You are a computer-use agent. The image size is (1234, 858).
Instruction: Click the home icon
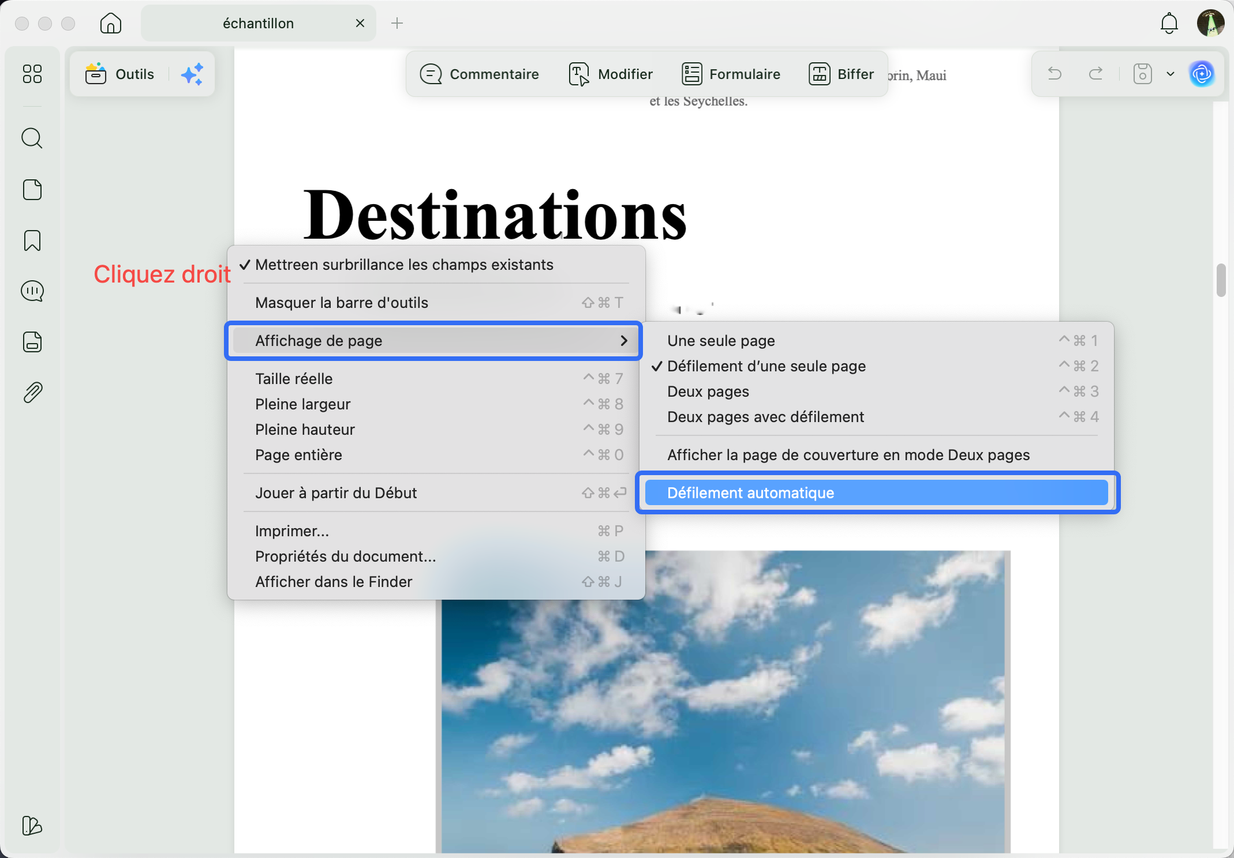[x=110, y=23]
